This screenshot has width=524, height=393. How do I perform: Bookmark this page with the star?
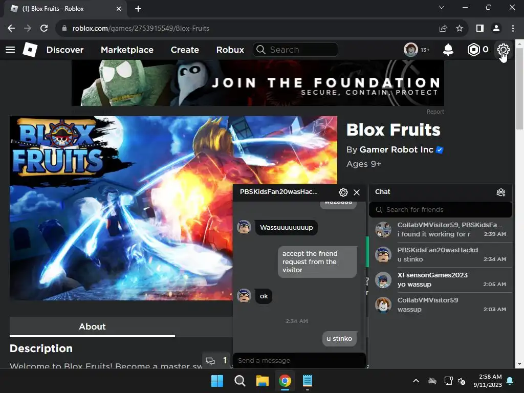[x=460, y=29]
